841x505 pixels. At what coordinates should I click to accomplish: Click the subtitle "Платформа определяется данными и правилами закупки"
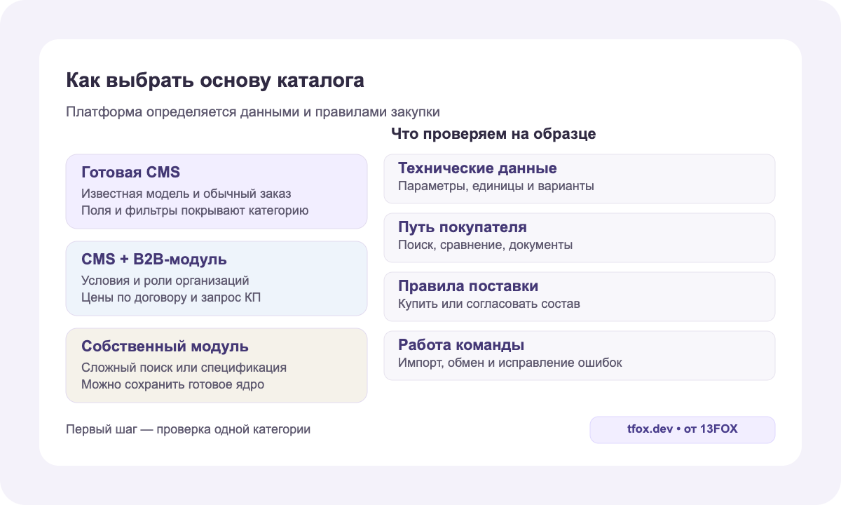point(253,112)
